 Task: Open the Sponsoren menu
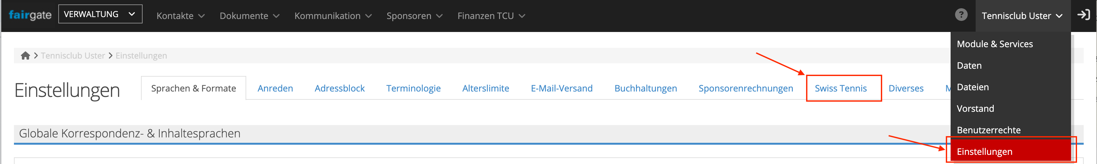pyautogui.click(x=414, y=16)
